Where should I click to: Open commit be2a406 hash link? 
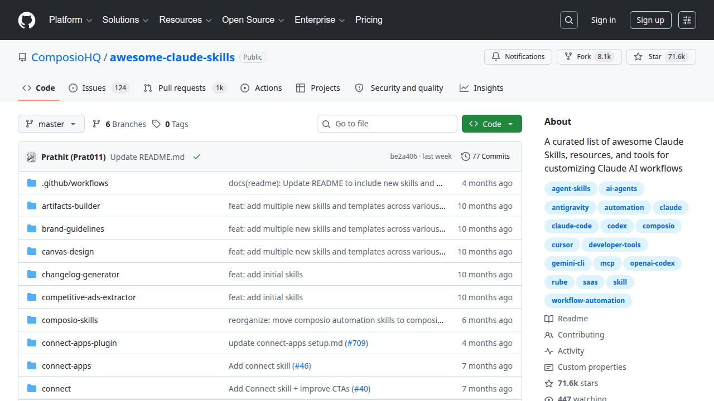click(x=403, y=157)
